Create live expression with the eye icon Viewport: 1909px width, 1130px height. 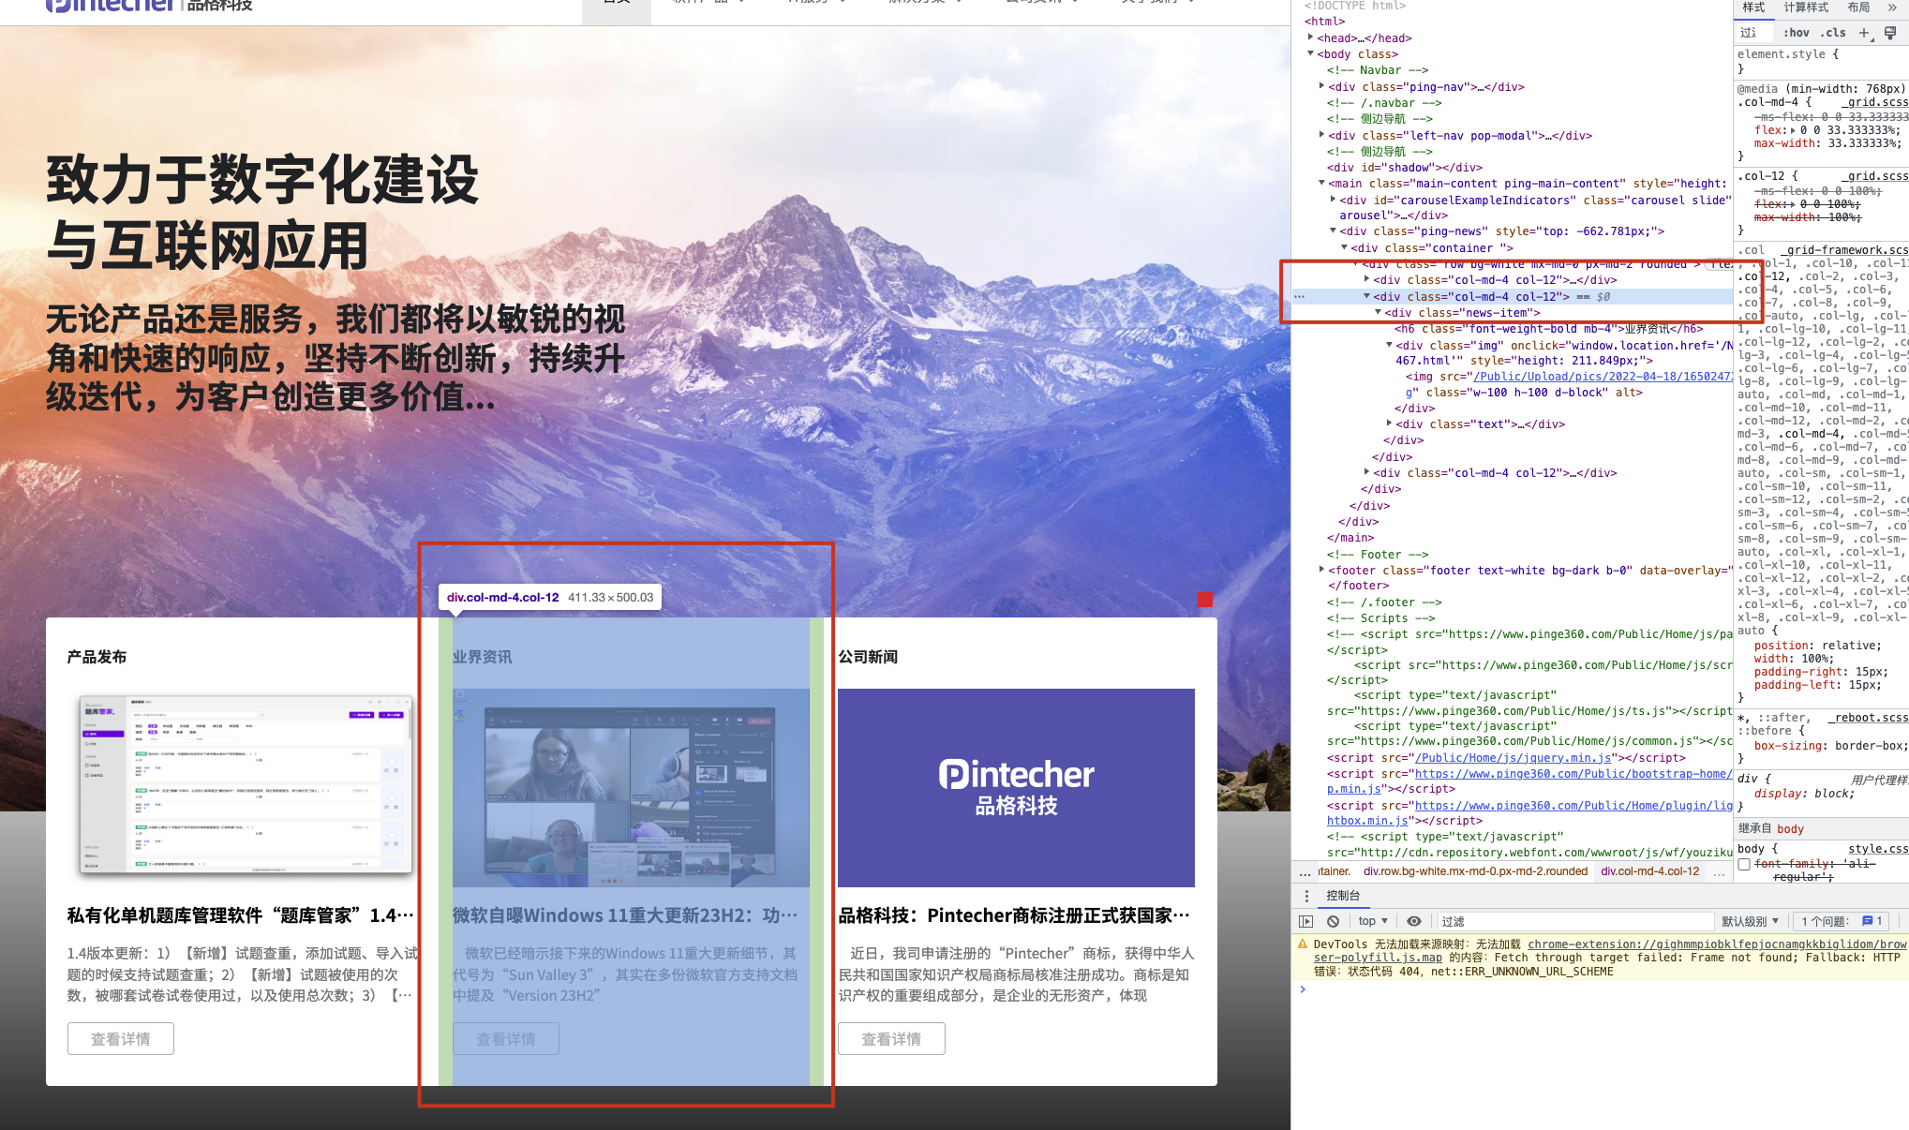(1414, 921)
